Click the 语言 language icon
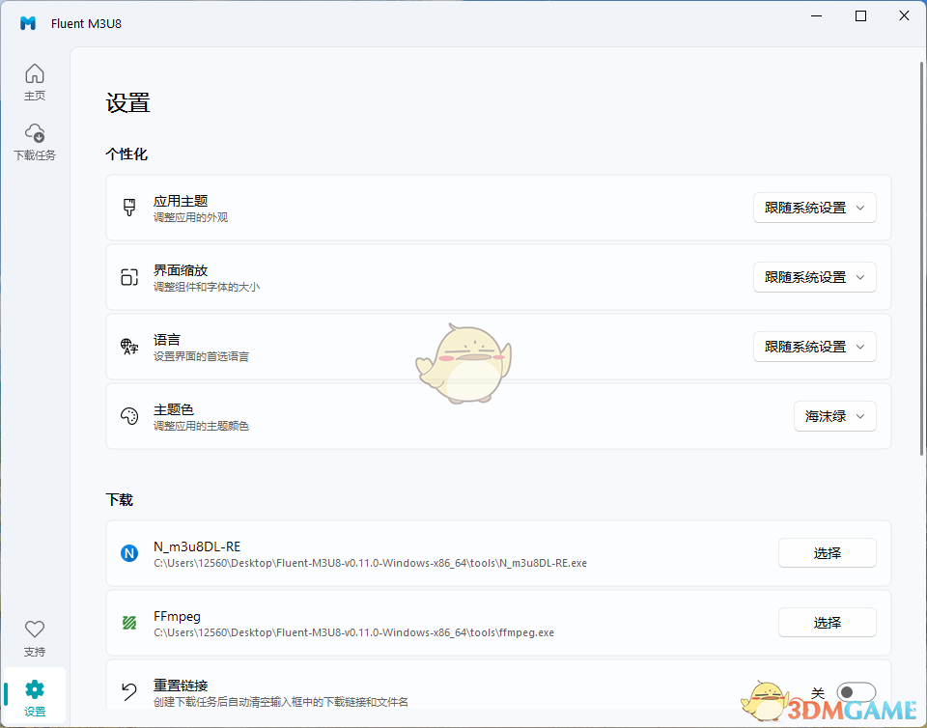 tap(129, 346)
